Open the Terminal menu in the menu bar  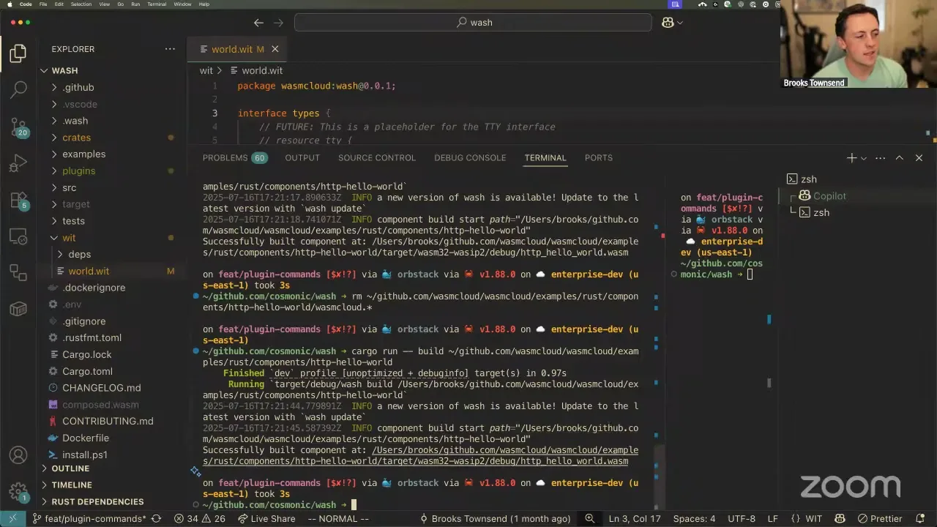point(157,4)
